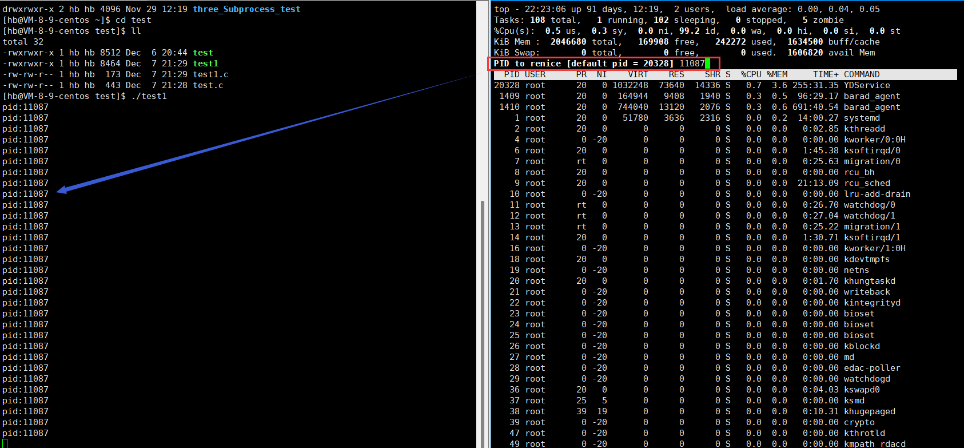The image size is (964, 448).
Task: Select the khungtaskd process row
Action: pos(725,281)
